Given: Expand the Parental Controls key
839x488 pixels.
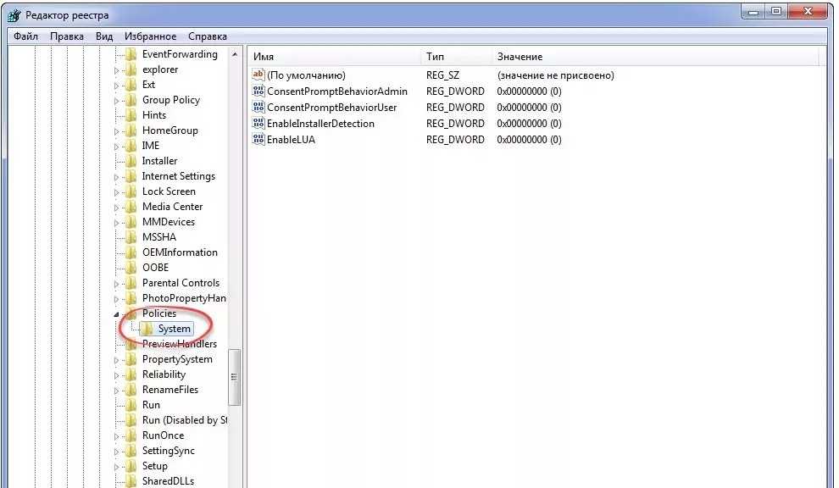Looking at the screenshot, I should (117, 283).
